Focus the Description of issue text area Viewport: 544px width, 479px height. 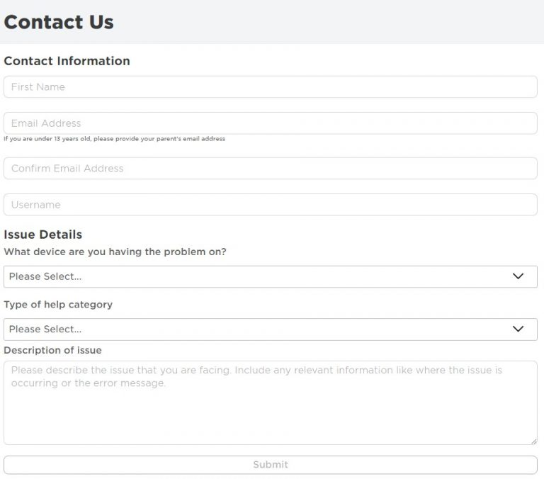click(270, 402)
